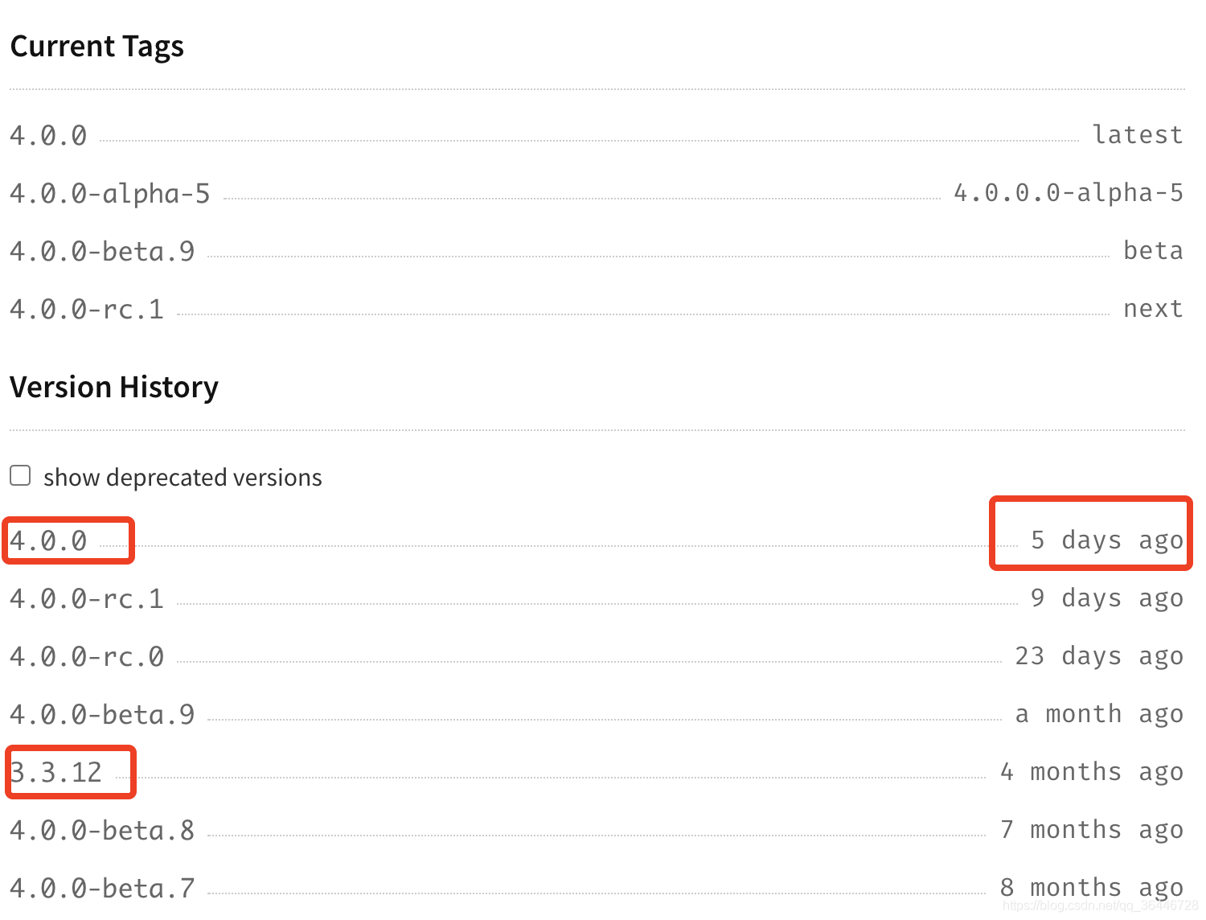
Task: Click the 'beta' tag label
Action: pos(1153,250)
